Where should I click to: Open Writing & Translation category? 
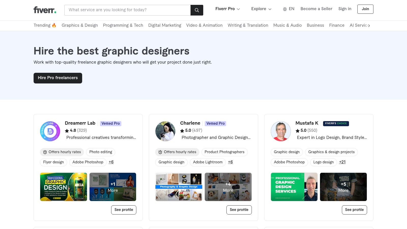tap(248, 25)
